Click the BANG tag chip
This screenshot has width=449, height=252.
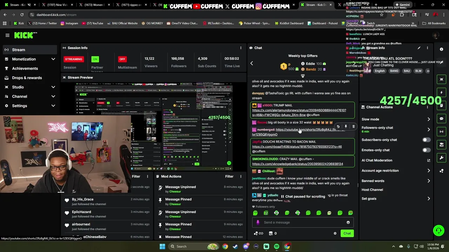point(394,71)
